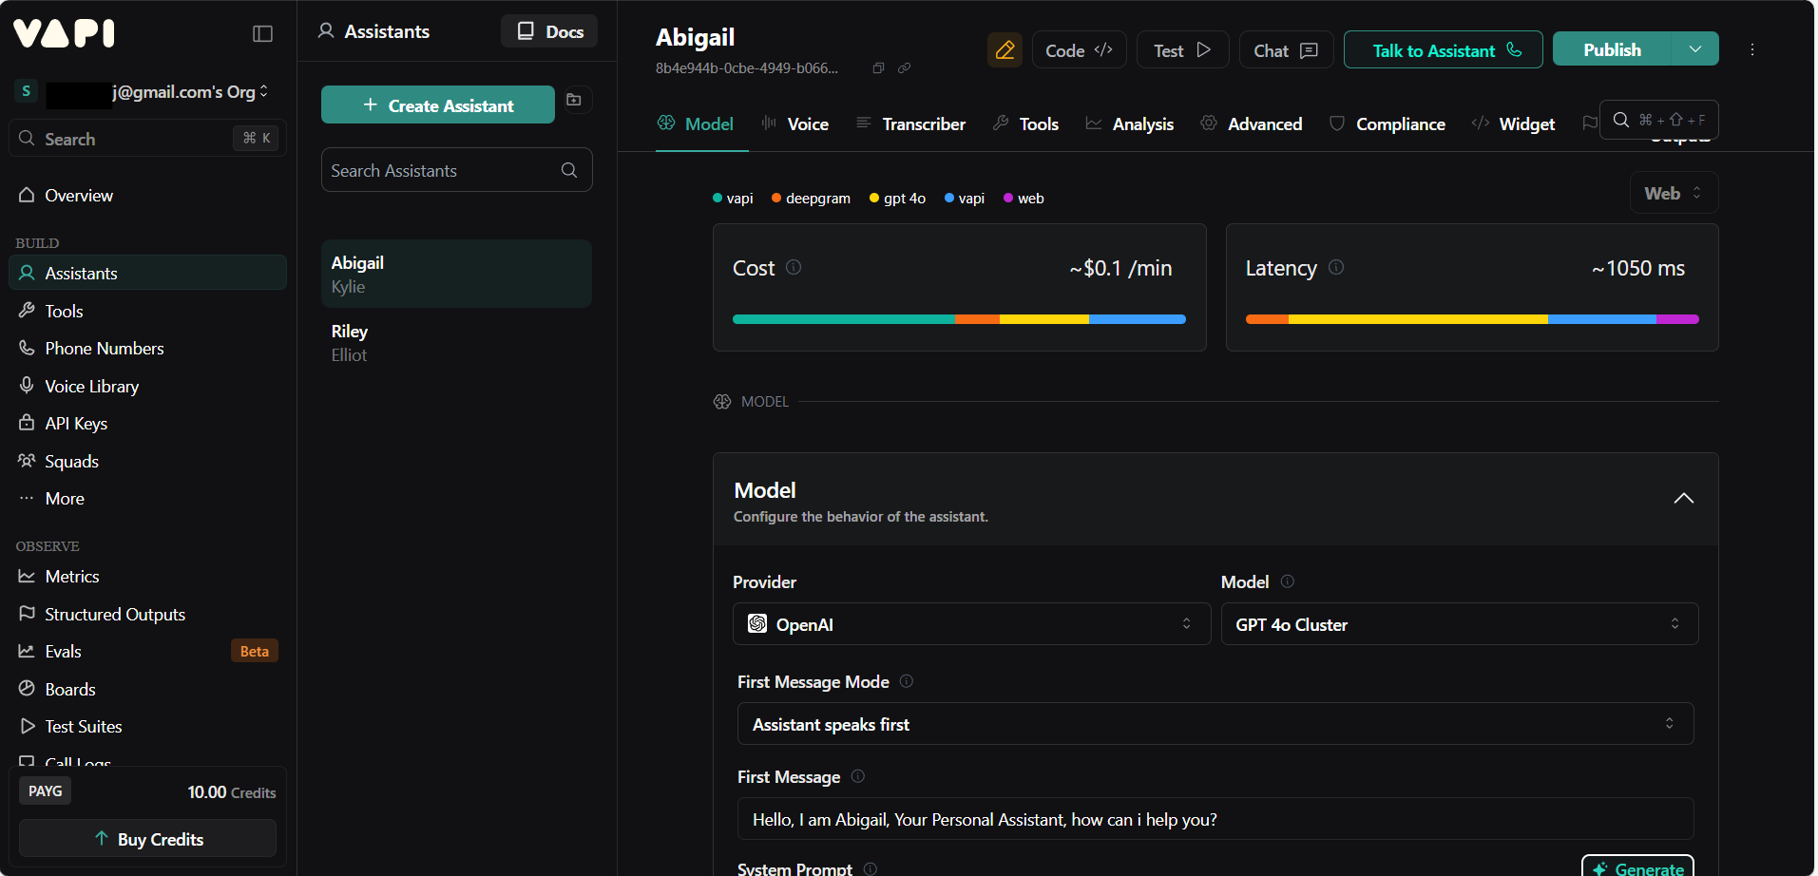1818x876 pixels.
Task: Focus the sidebar Search field
Action: click(148, 139)
